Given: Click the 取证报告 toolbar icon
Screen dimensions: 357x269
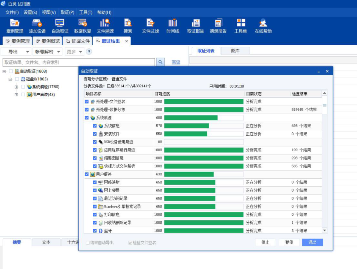Looking at the screenshot, I should [x=195, y=26].
